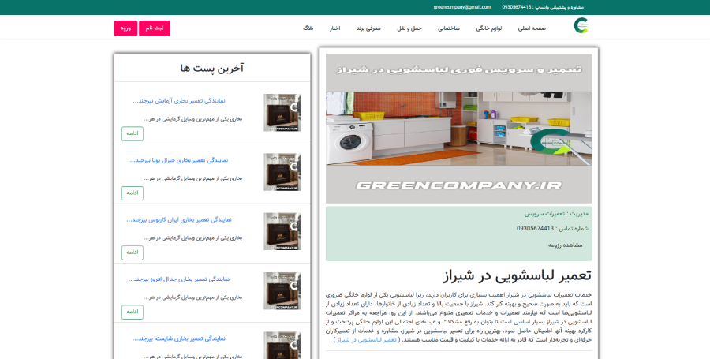Click آخرین پست ها sidebar heading
710x359 pixels.
[x=212, y=68]
